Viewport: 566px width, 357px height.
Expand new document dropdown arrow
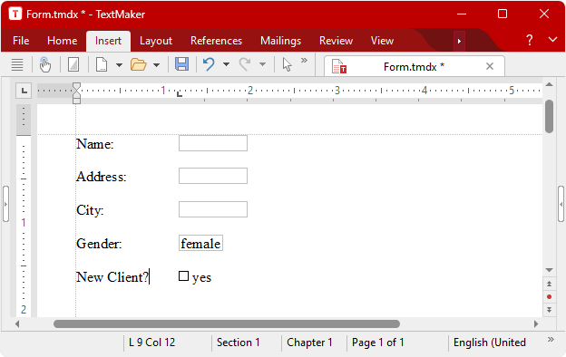(119, 65)
